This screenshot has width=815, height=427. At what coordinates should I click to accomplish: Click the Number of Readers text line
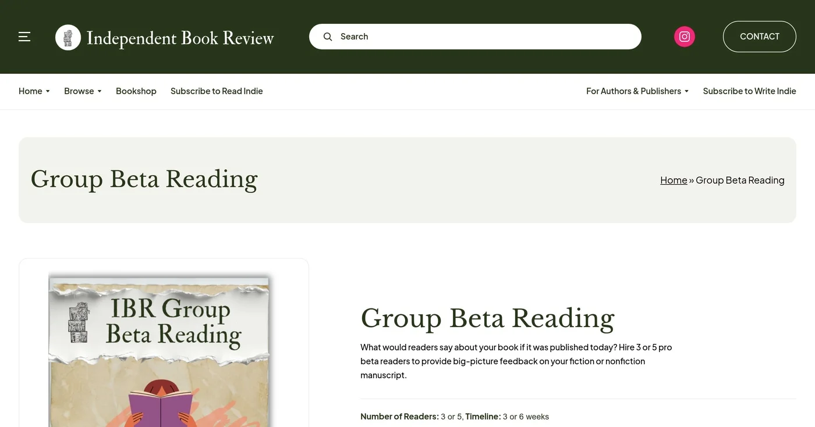(455, 417)
